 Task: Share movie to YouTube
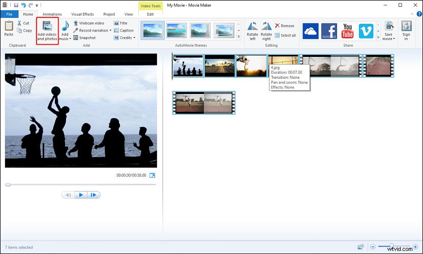click(x=347, y=31)
